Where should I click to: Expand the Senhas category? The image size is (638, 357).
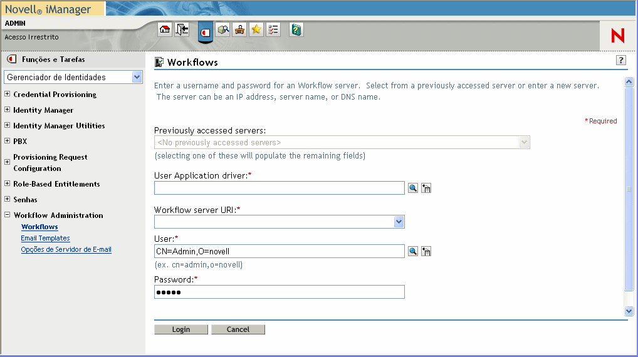[7, 199]
